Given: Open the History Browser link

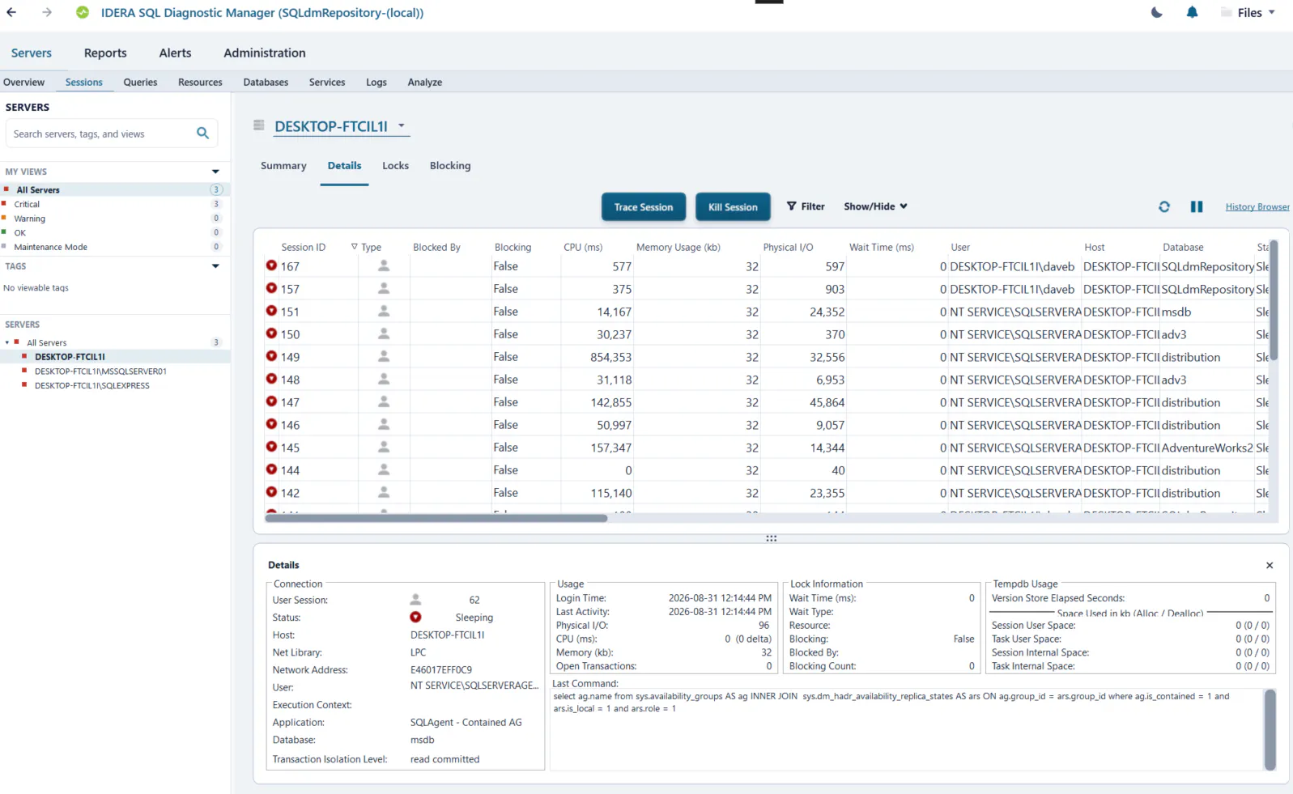Looking at the screenshot, I should (1257, 207).
